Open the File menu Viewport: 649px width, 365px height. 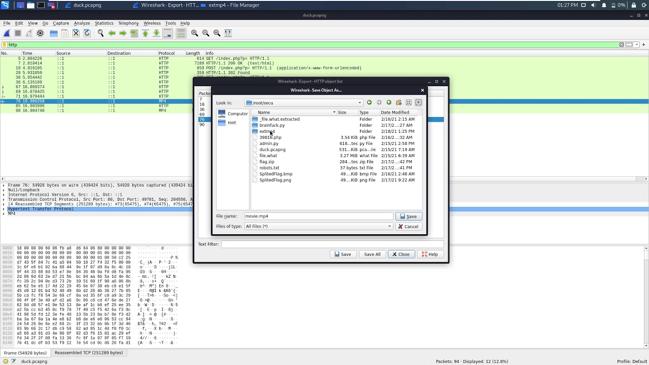tap(7, 23)
